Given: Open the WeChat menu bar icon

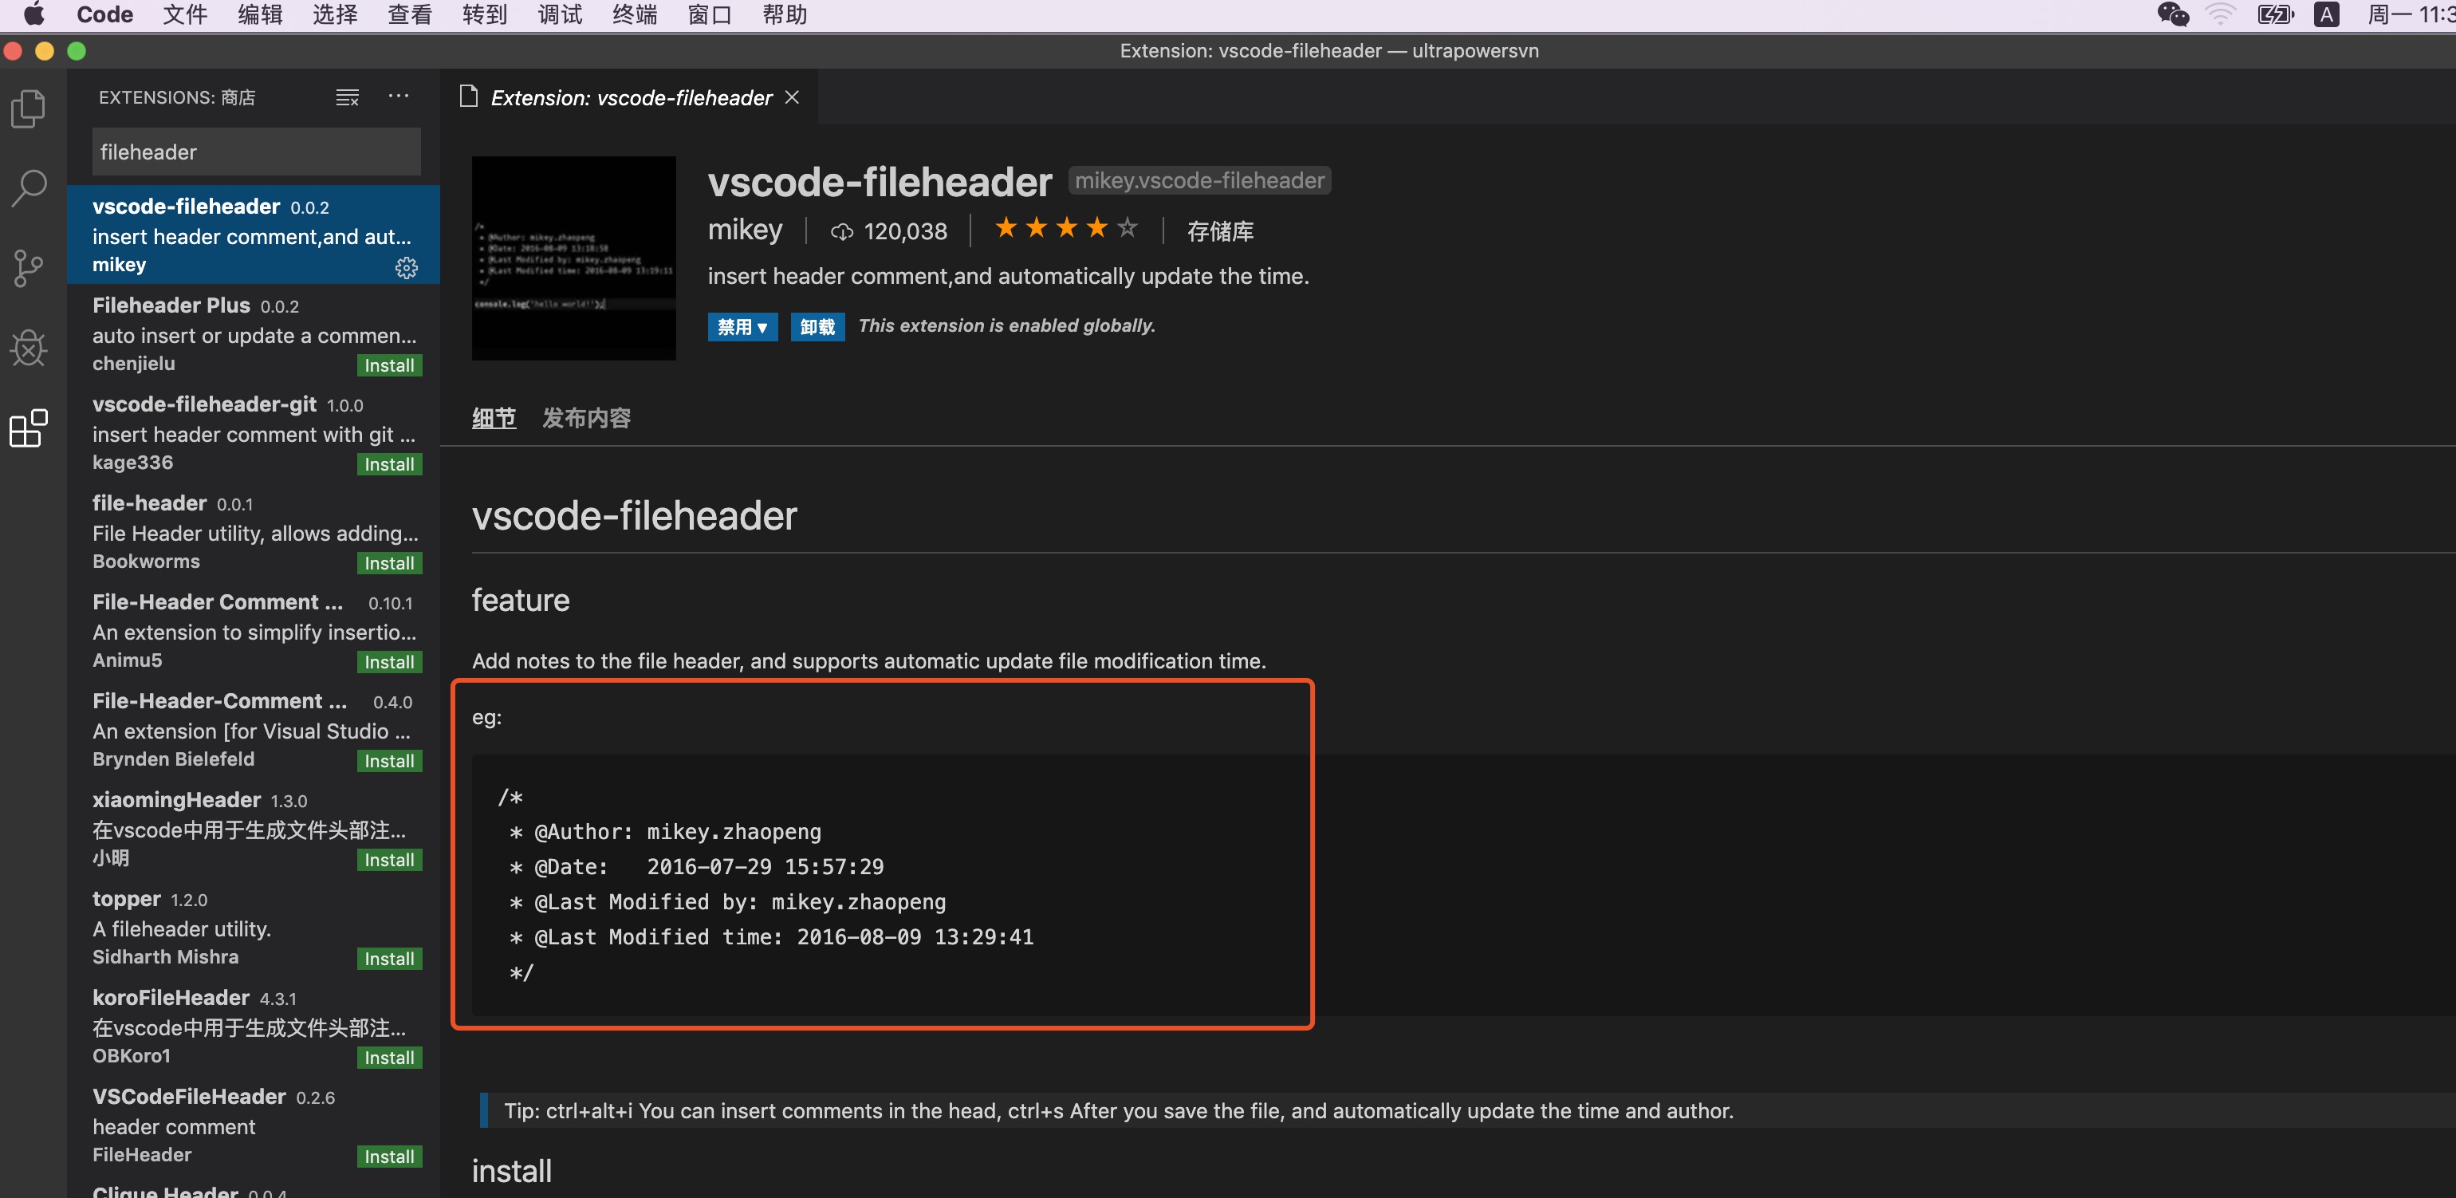Looking at the screenshot, I should click(x=2173, y=15).
